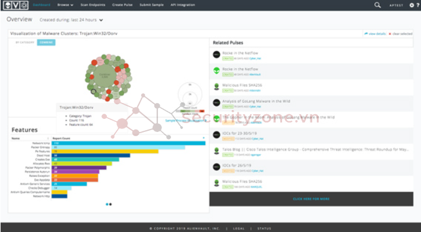
Task: Open the settings gear icon
Action: [412, 5]
